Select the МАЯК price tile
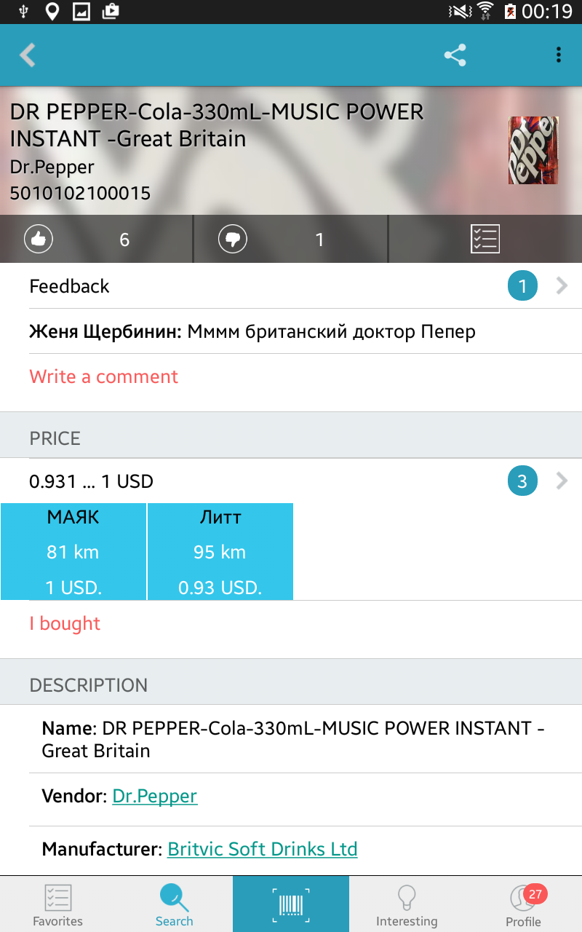 tap(73, 551)
